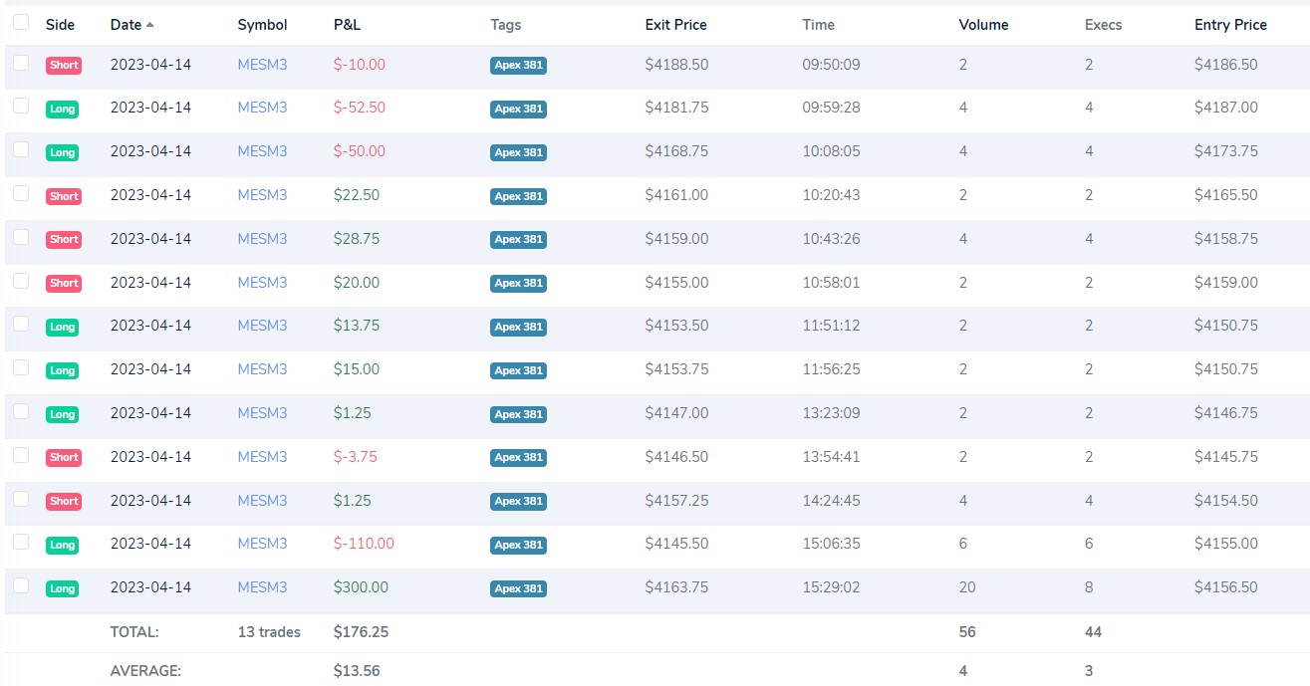
Task: Sort by the Date column arrow
Action: click(149, 24)
